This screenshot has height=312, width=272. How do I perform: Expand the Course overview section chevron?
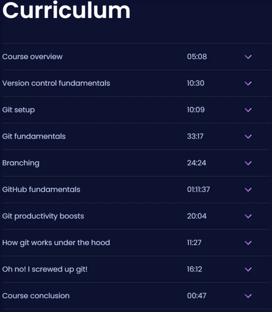(248, 57)
